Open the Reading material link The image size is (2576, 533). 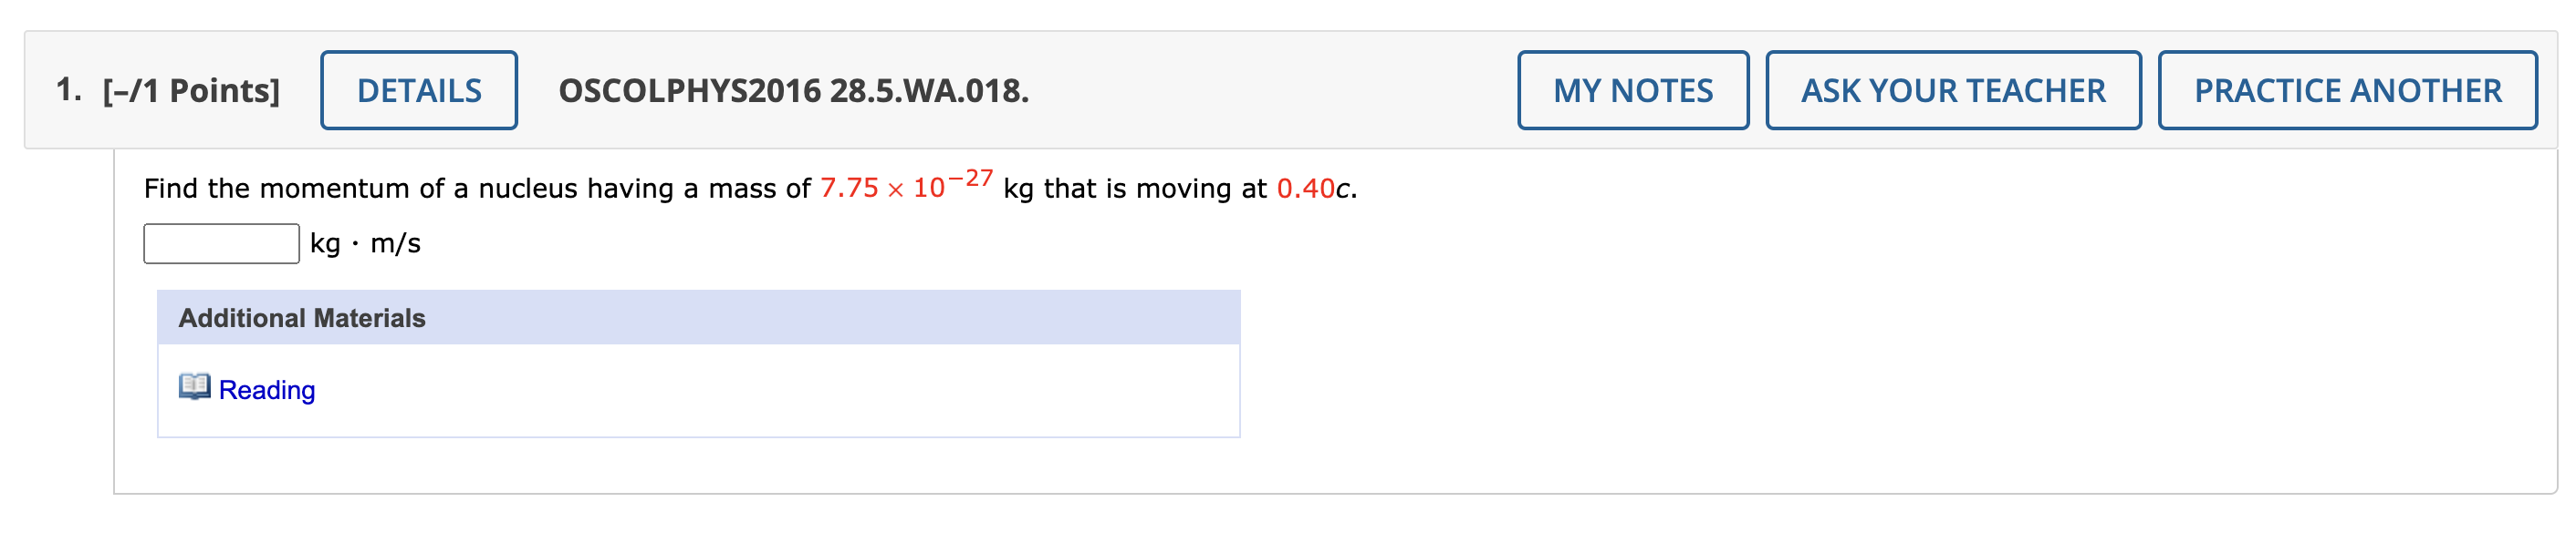pos(268,391)
